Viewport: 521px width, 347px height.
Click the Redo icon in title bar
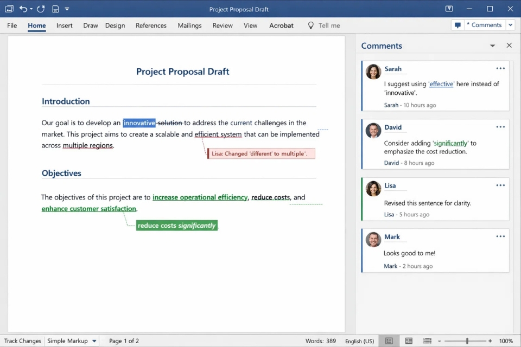tap(41, 9)
